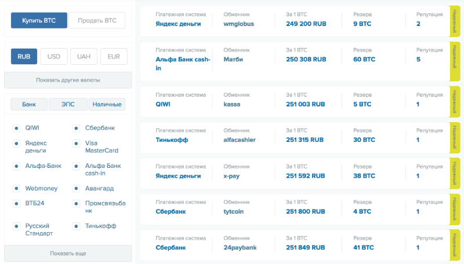Check the QIWI payment filter
Image resolution: width=464 pixels, height=264 pixels.
pos(16,127)
